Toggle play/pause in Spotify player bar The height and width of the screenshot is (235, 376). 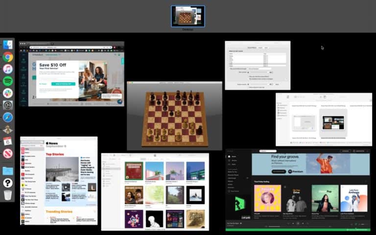tap(298, 223)
